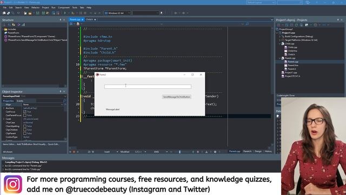Open the ParentInputField component selector dropdown
This screenshot has height=195, width=346.
[x=65, y=96]
